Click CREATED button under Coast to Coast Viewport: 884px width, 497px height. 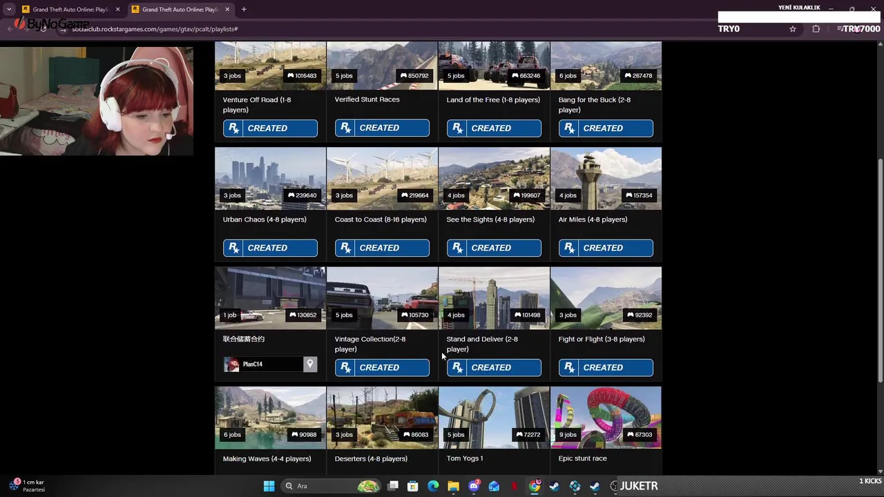pos(382,248)
